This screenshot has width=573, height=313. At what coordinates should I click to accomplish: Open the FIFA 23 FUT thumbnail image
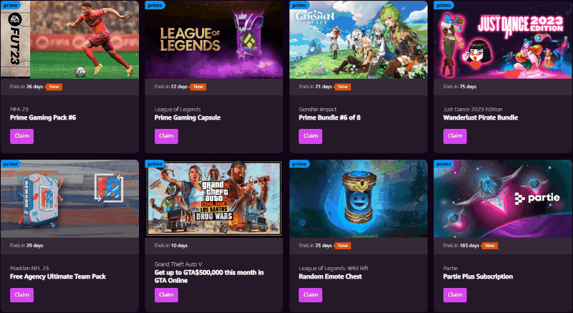pyautogui.click(x=69, y=39)
